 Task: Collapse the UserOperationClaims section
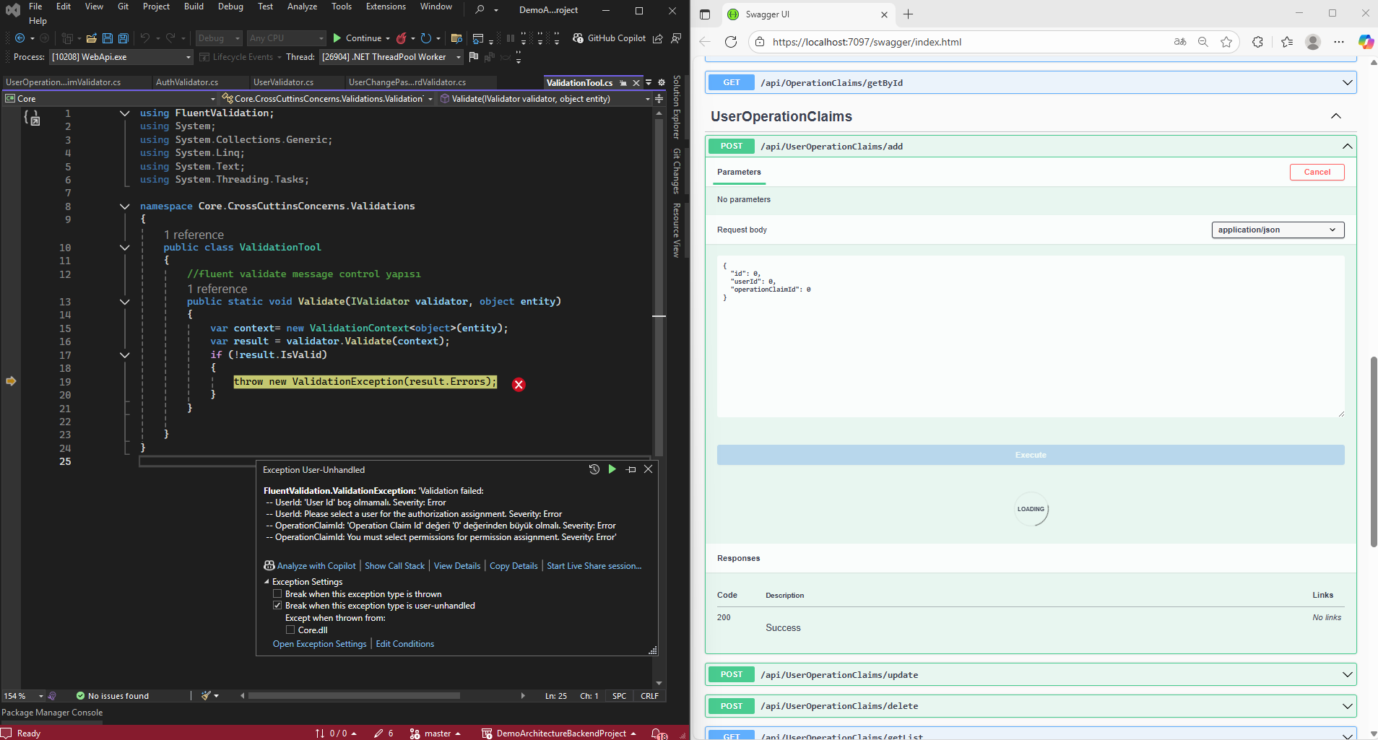click(1335, 116)
